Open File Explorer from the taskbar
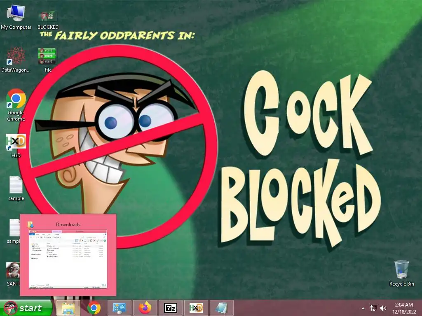The image size is (422, 316). point(68,308)
